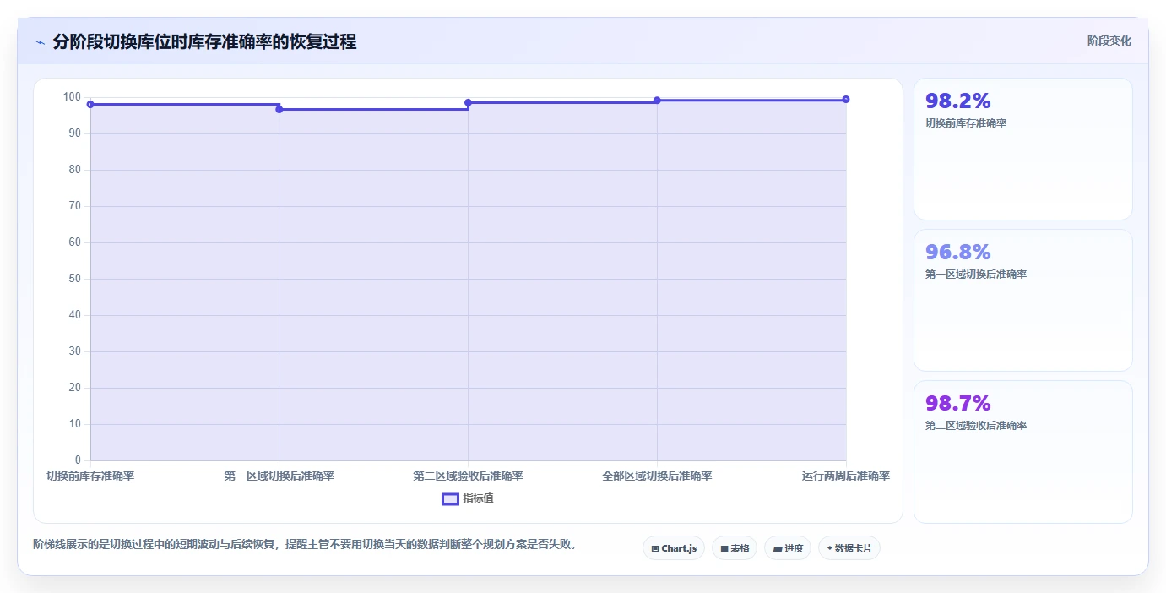Image resolution: width=1166 pixels, height=593 pixels.
Task: Click 第二区域验收后准确率 card caption
Action: click(975, 426)
